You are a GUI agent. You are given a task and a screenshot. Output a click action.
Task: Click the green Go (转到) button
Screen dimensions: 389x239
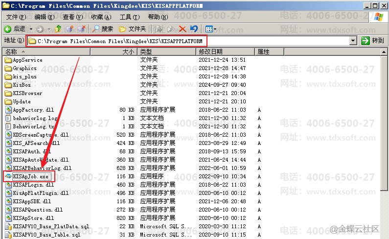[x=373, y=41]
